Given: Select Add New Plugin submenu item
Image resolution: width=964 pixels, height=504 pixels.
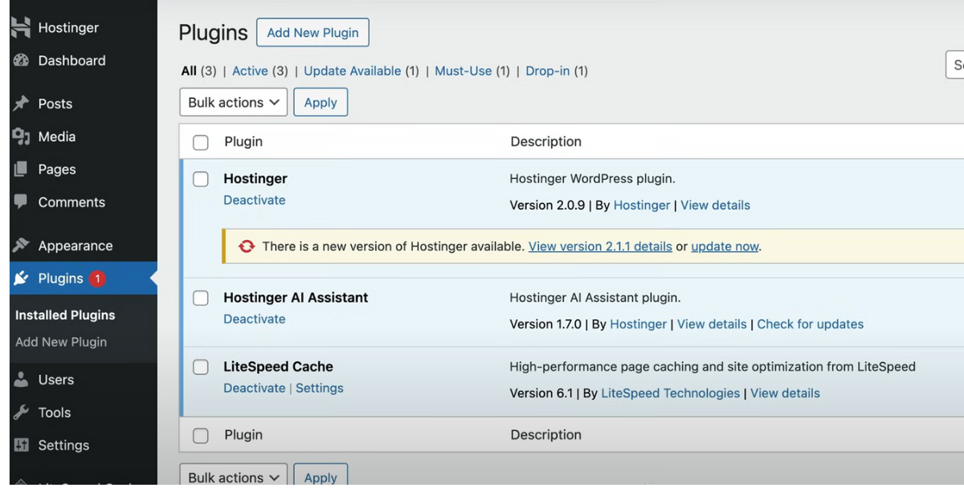Looking at the screenshot, I should pyautogui.click(x=61, y=342).
